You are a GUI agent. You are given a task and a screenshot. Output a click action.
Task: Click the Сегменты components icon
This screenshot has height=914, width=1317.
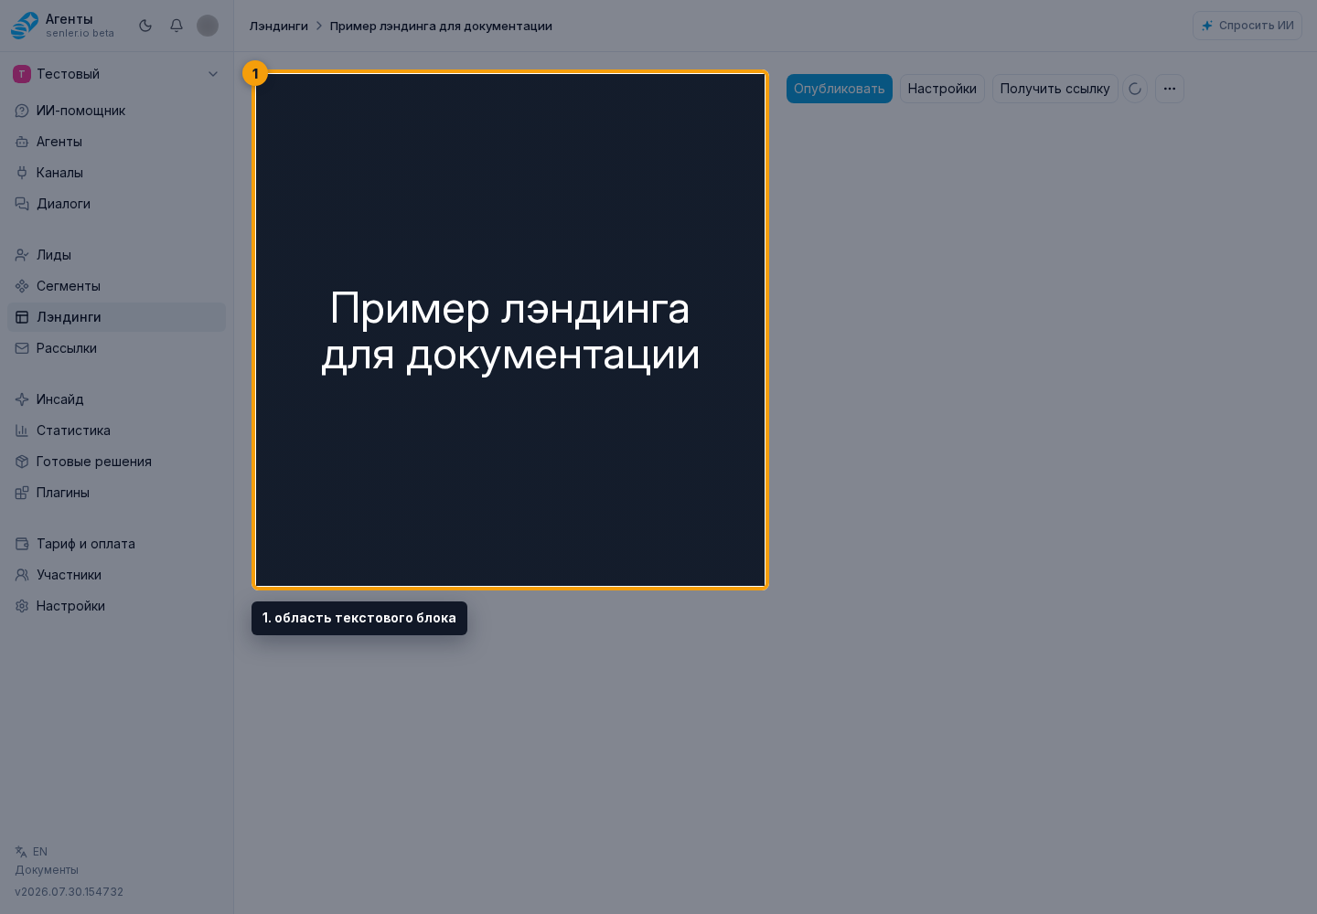[22, 286]
